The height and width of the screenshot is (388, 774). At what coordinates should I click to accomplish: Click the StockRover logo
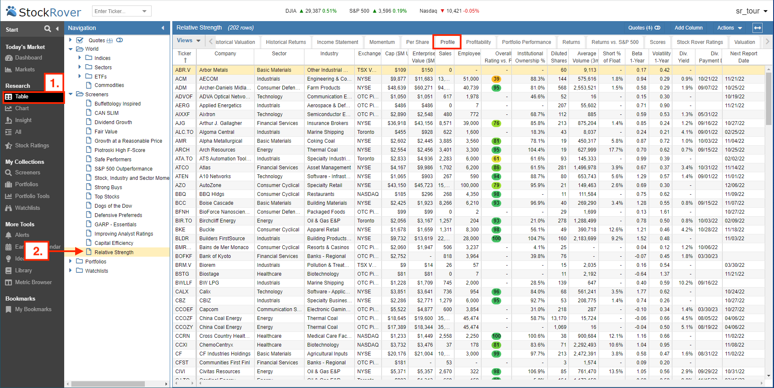pyautogui.click(x=43, y=11)
